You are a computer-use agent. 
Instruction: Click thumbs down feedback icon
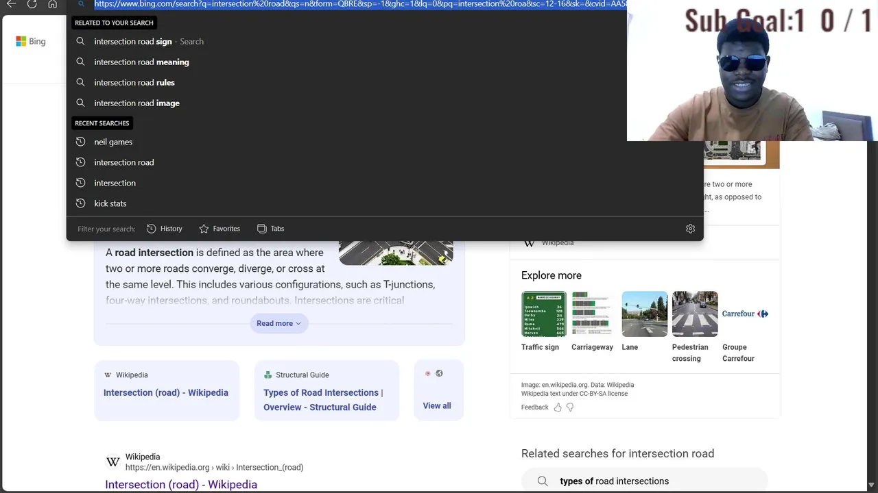570,407
